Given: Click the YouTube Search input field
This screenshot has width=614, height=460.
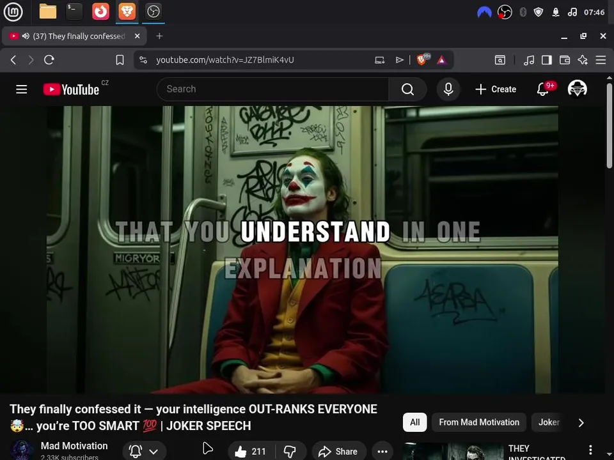Looking at the screenshot, I should tap(272, 89).
